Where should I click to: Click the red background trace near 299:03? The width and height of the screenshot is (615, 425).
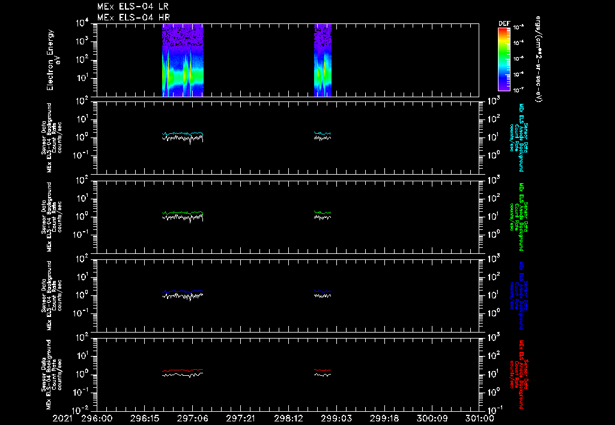[x=323, y=370]
